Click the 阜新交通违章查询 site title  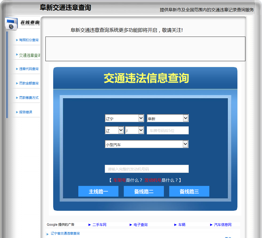click(x=65, y=7)
